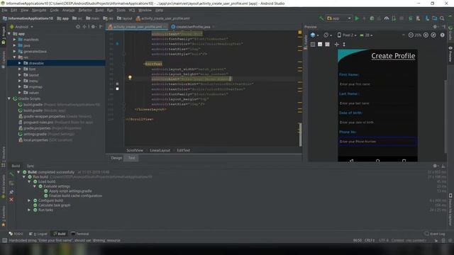
Task: Expand the drawable folder
Action: tap(20, 63)
